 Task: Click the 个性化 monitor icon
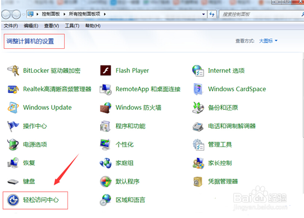[106, 145]
